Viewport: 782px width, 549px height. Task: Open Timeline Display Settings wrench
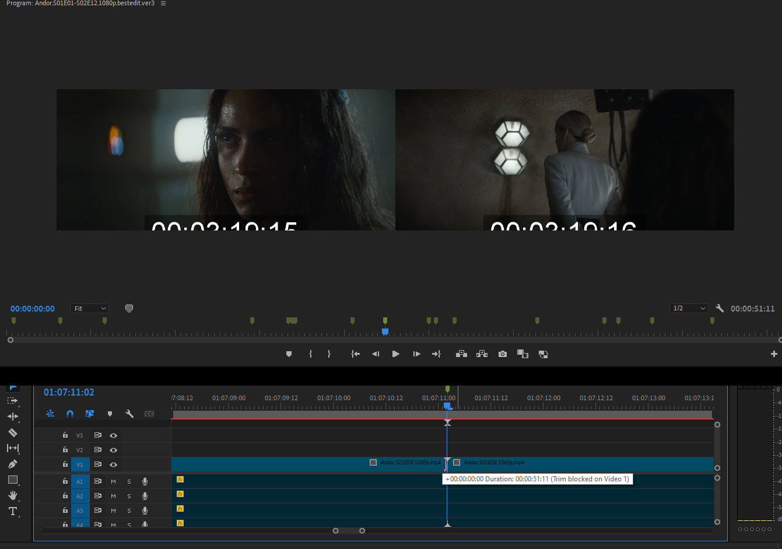point(129,414)
